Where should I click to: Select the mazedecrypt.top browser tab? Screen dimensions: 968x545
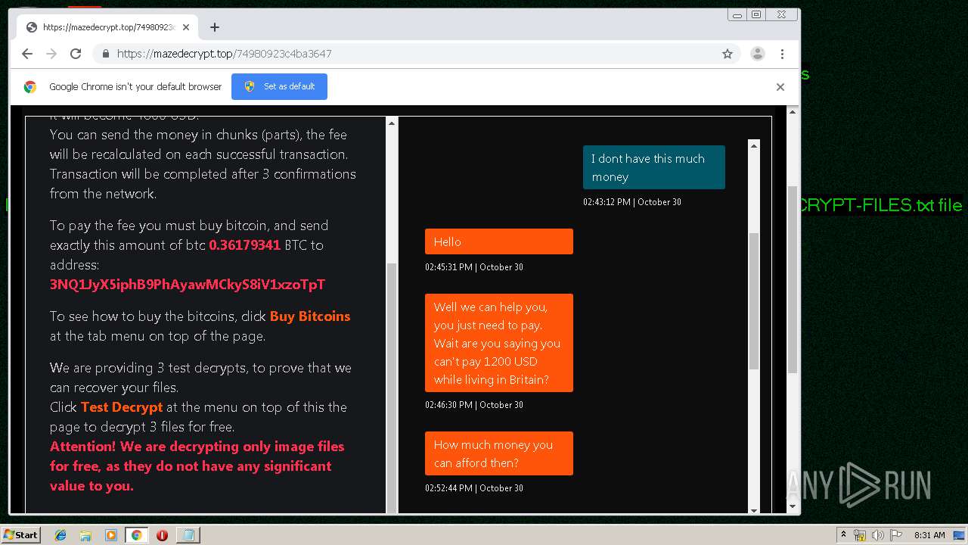pos(107,27)
